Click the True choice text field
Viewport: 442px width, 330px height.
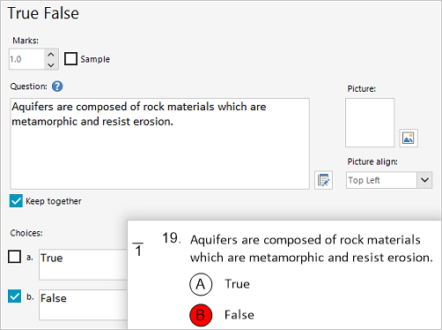(x=84, y=265)
